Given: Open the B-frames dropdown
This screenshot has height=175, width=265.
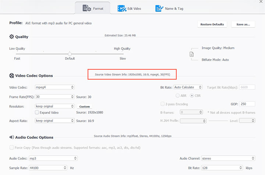Looking at the screenshot, I should (x=191, y=112).
